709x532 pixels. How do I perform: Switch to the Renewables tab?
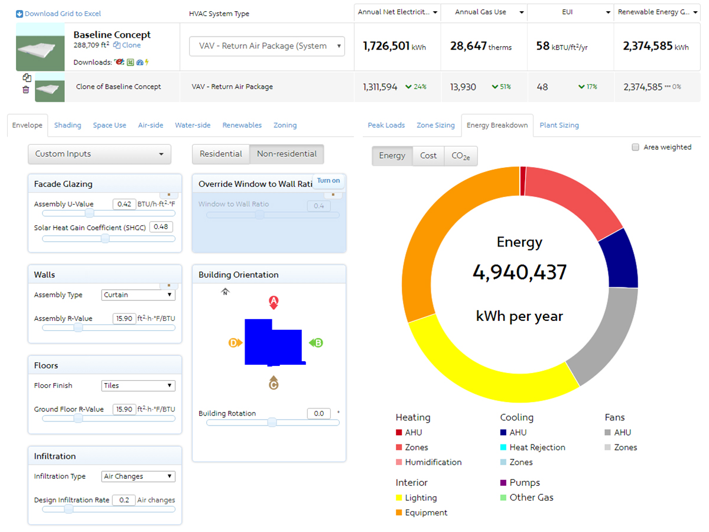[242, 125]
